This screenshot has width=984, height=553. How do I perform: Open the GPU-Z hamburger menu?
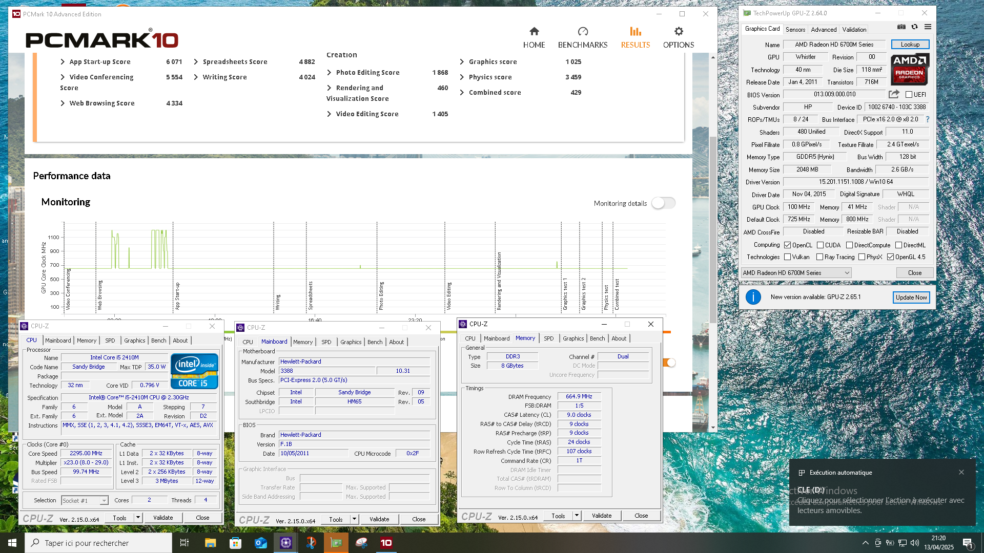pyautogui.click(x=928, y=27)
